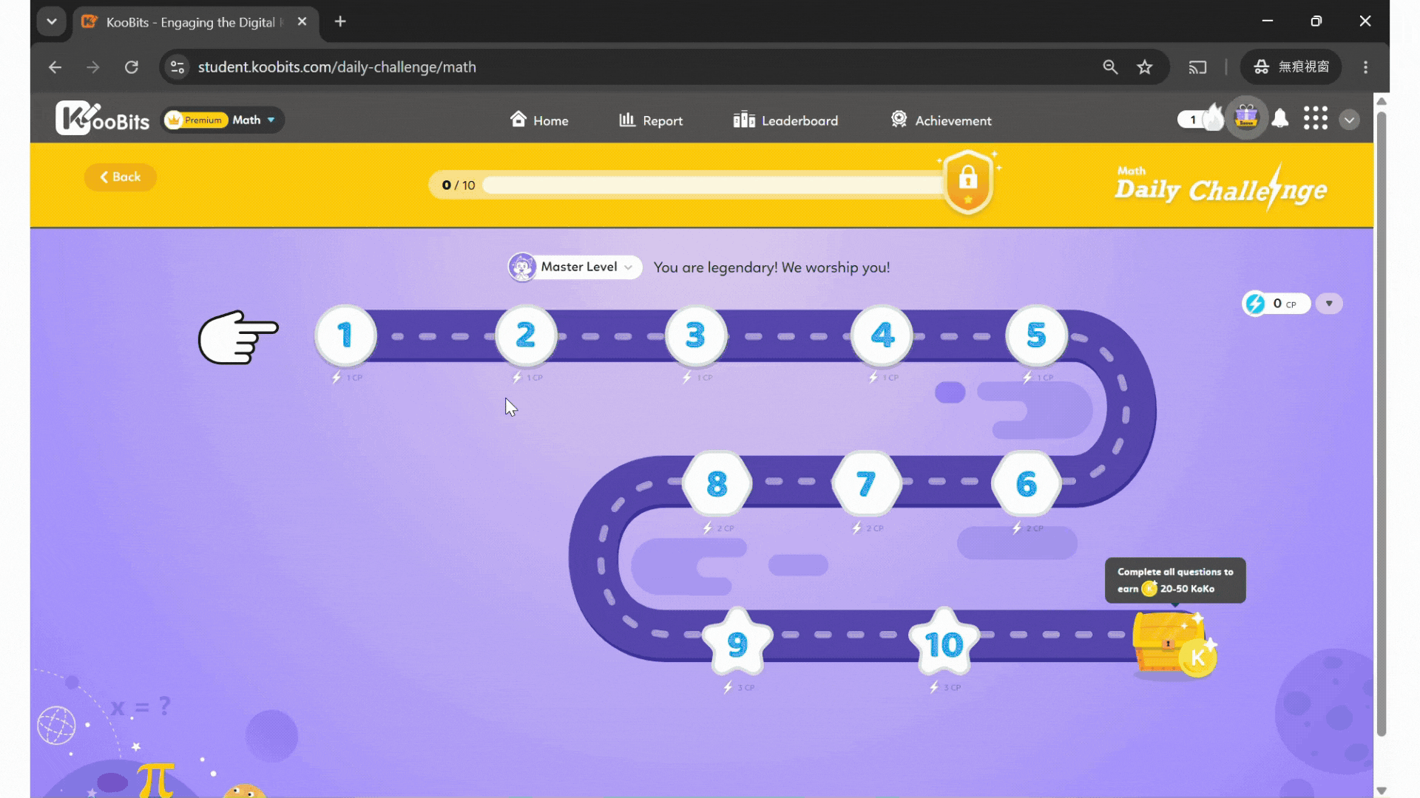The width and height of the screenshot is (1420, 798).
Task: Open question 8 hexagon node
Action: tap(717, 485)
